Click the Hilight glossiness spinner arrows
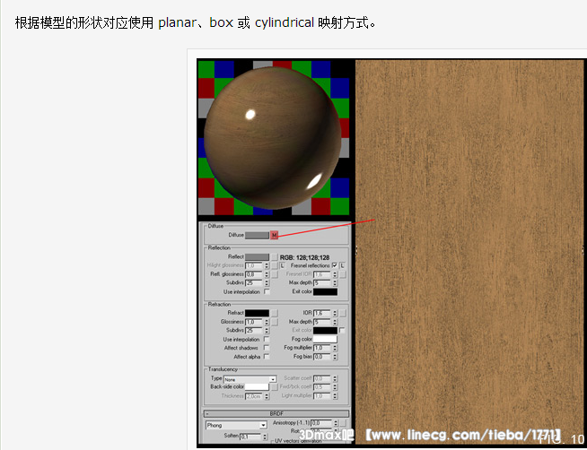The width and height of the screenshot is (587, 450). pos(267,265)
